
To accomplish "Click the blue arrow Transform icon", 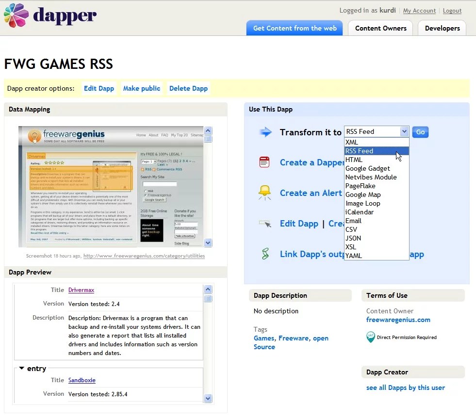I will [265, 132].
